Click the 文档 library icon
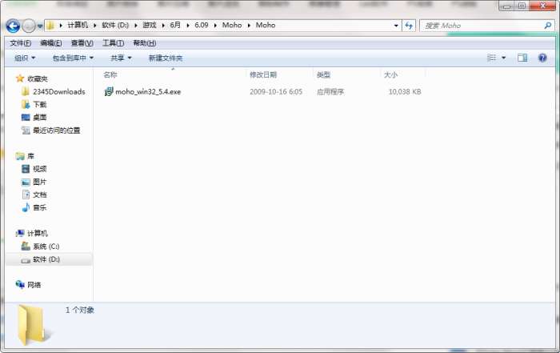The image size is (560, 353). pyautogui.click(x=26, y=195)
